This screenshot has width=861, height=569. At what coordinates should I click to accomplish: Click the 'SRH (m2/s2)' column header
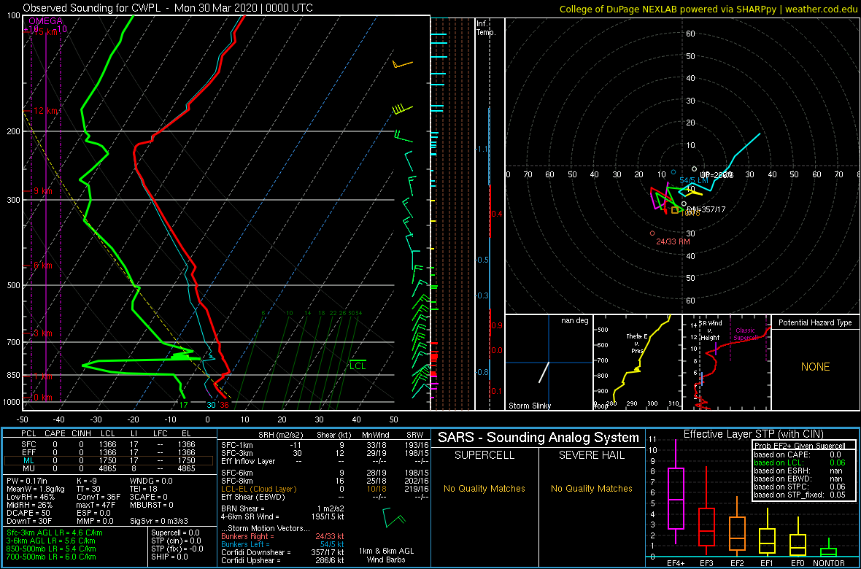[282, 434]
